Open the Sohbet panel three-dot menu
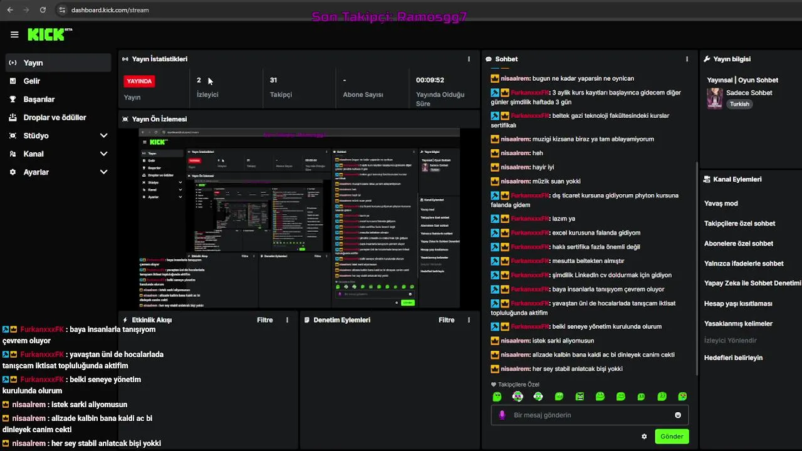The image size is (802, 451). click(x=687, y=59)
